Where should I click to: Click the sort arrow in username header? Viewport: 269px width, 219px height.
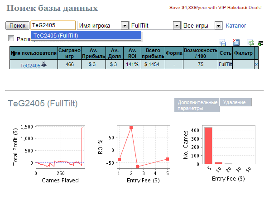tap(14, 53)
